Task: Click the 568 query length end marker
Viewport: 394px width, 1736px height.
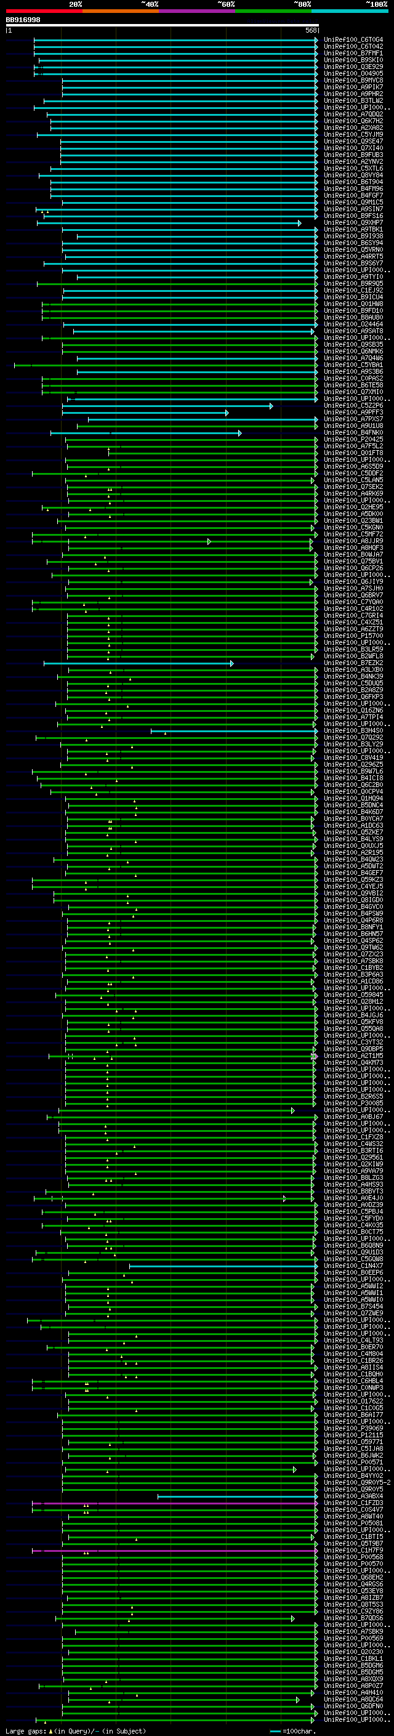Action: click(311, 30)
